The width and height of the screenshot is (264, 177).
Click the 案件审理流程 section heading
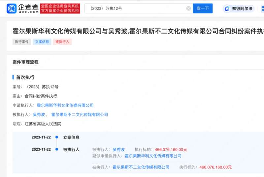point(26,62)
